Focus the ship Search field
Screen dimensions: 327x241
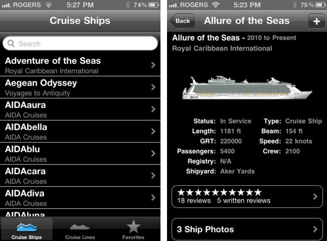point(80,44)
